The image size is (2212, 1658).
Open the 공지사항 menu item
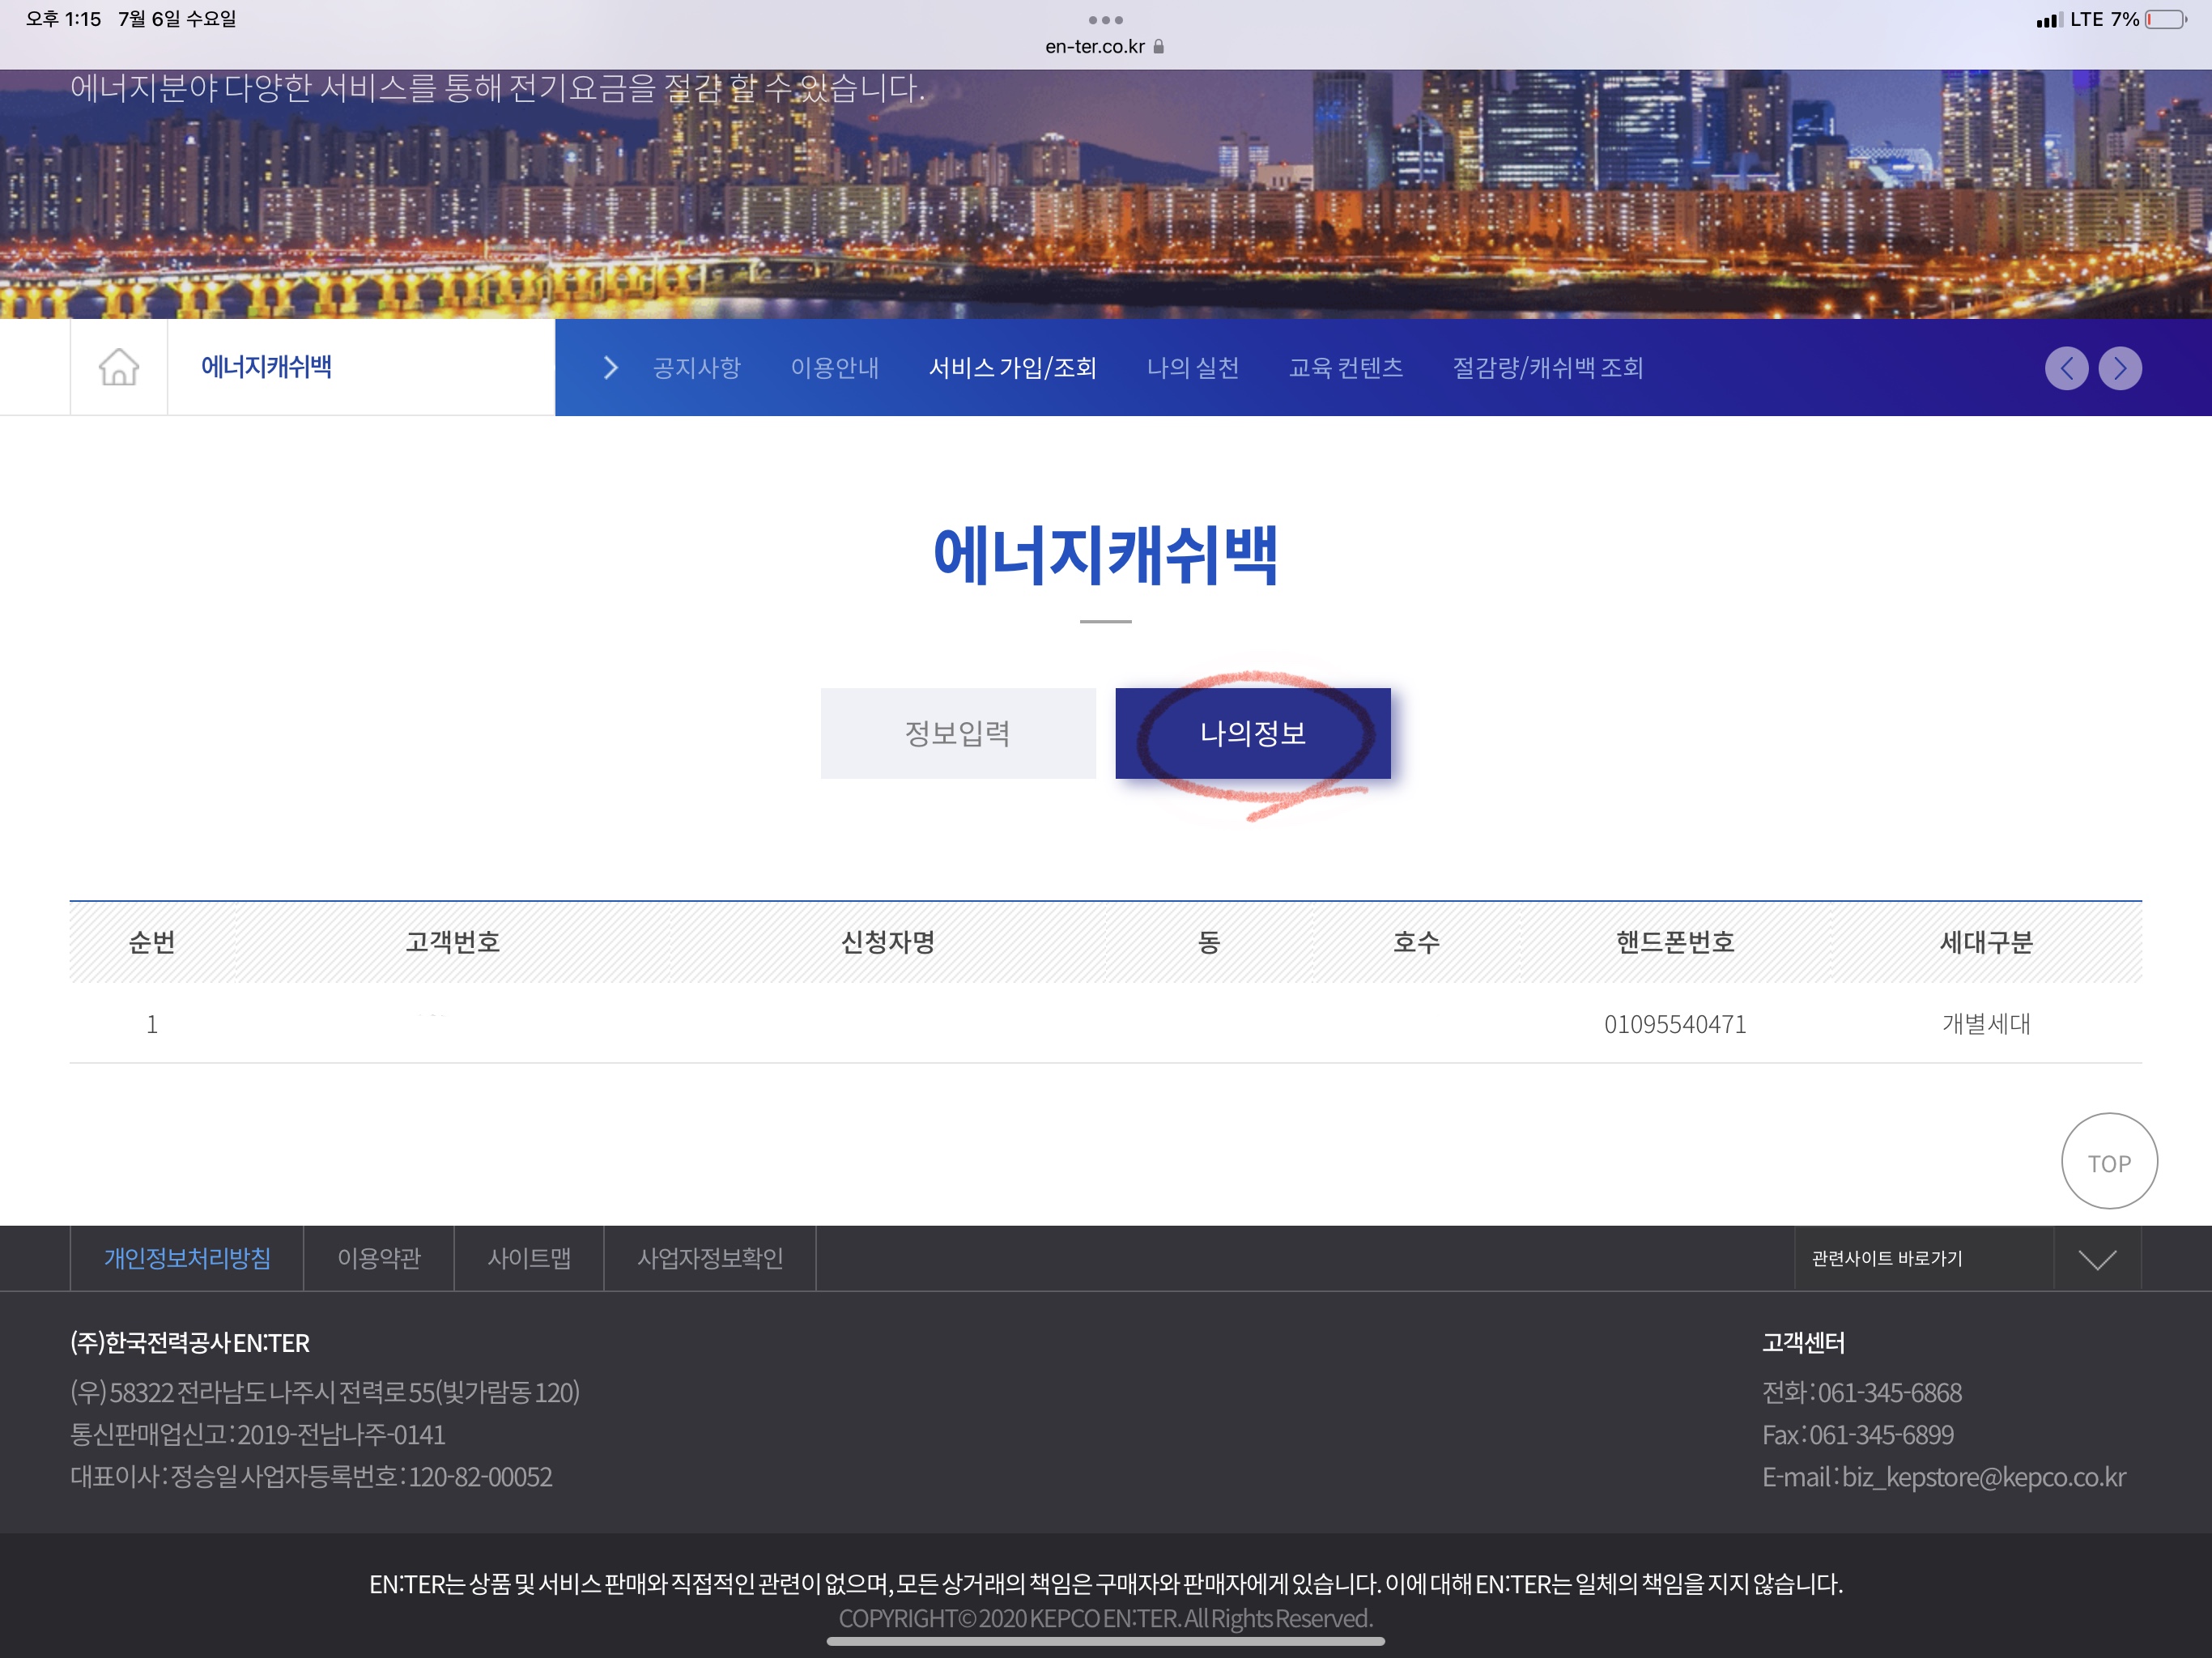coord(696,368)
